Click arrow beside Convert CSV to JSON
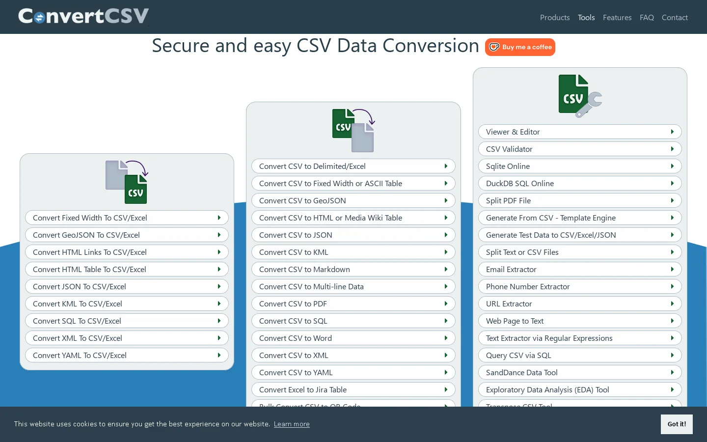This screenshot has width=707, height=442. click(446, 235)
